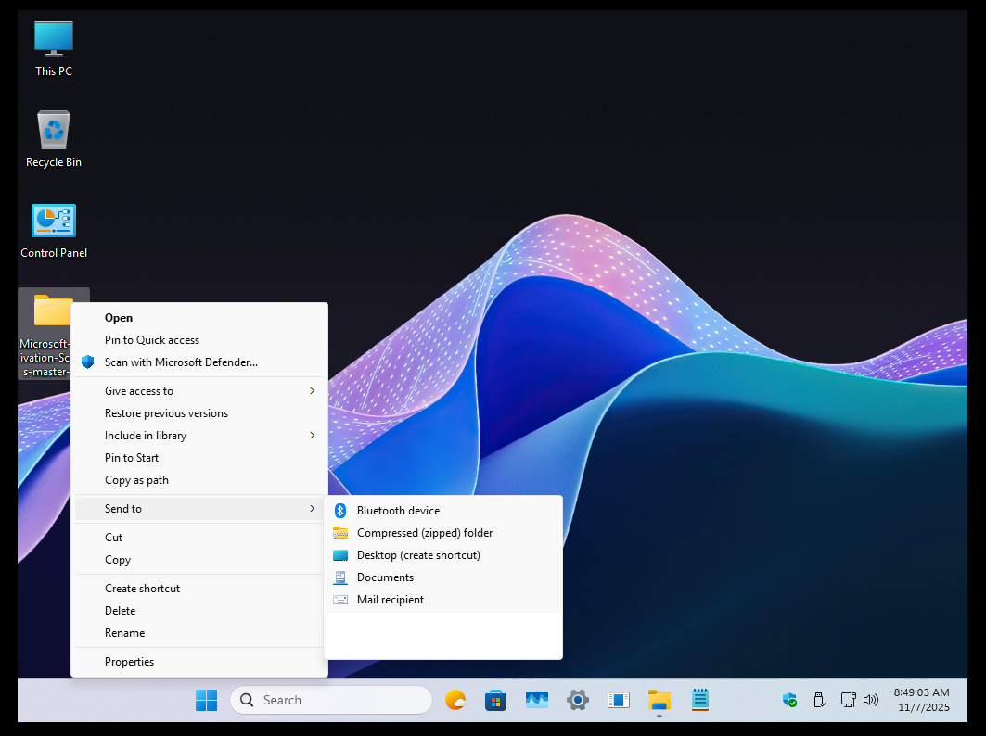Open Properties from the context menu
Screen dimensions: 986x736
pos(199,662)
